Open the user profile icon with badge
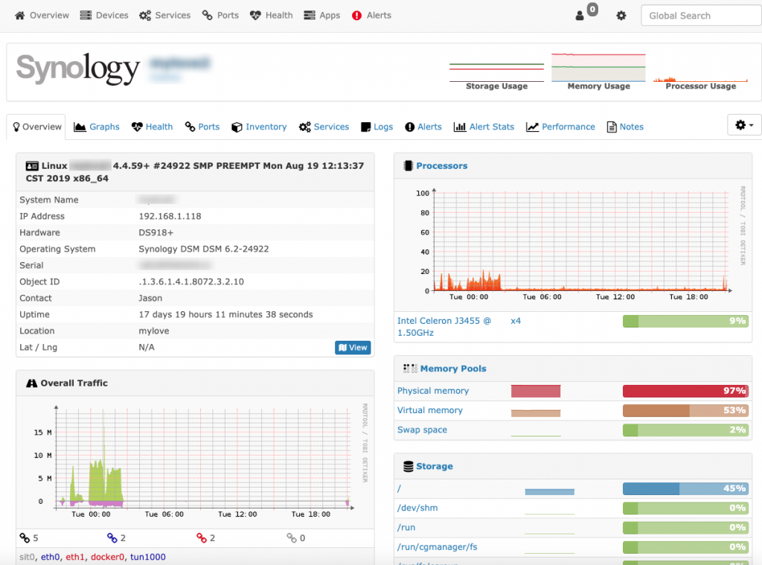The image size is (762, 565). click(x=580, y=16)
